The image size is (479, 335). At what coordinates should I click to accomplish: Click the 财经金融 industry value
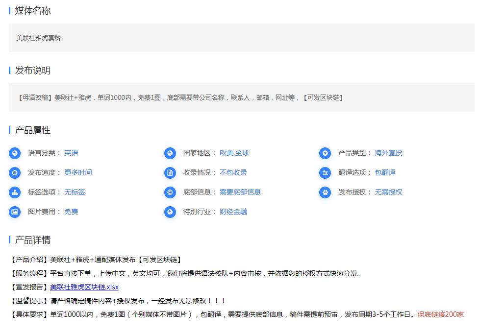[x=233, y=212]
